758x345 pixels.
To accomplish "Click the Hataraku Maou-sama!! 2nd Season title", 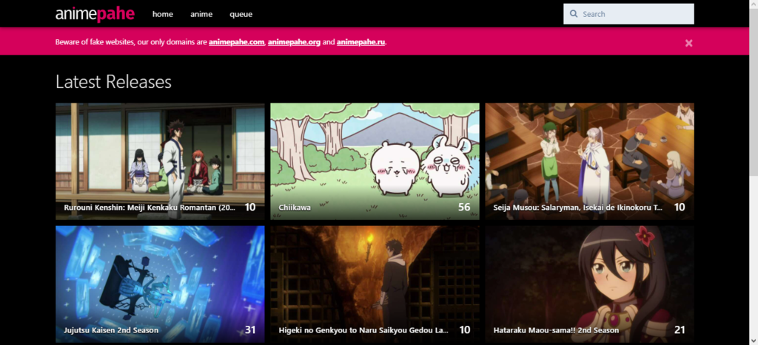I will (556, 330).
